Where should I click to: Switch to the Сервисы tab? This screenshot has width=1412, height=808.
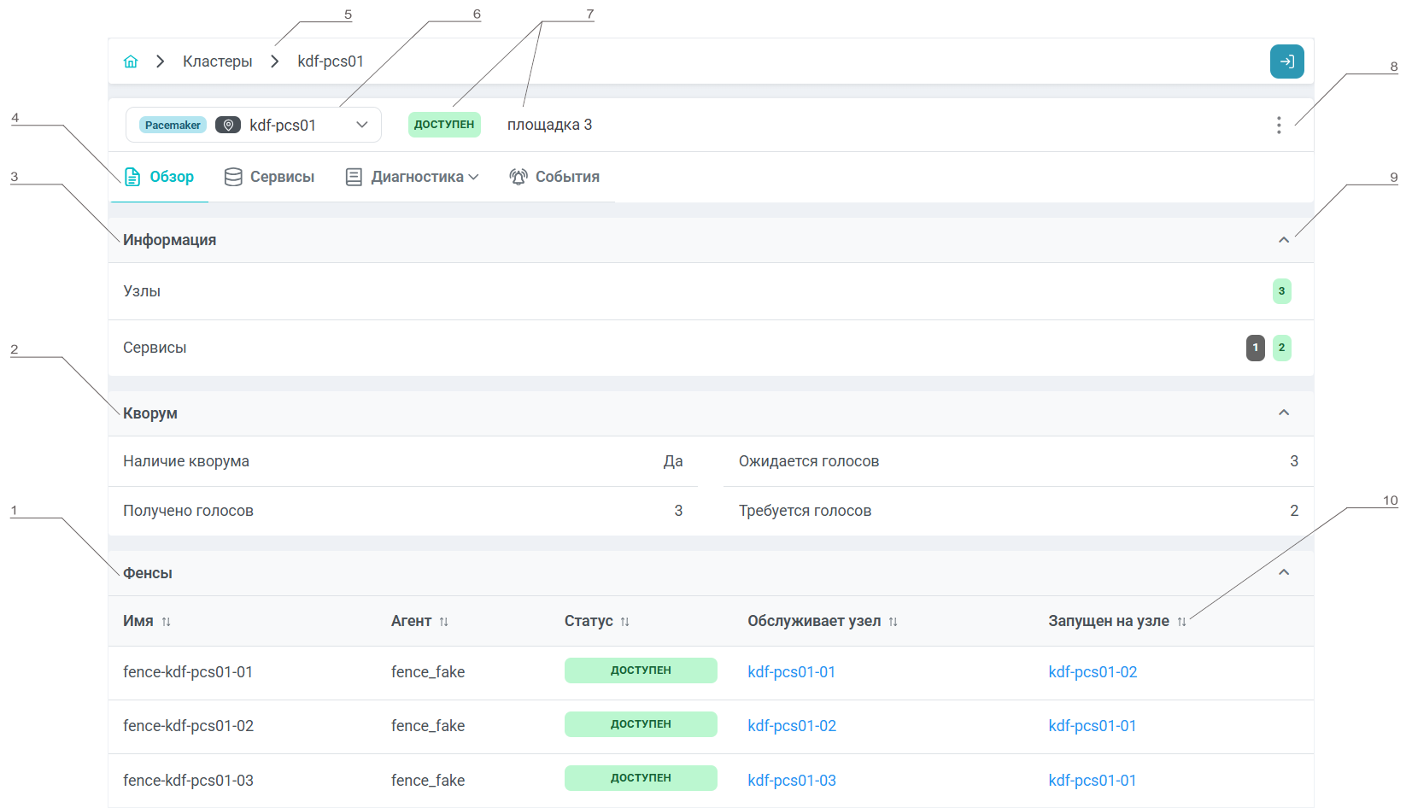(270, 177)
